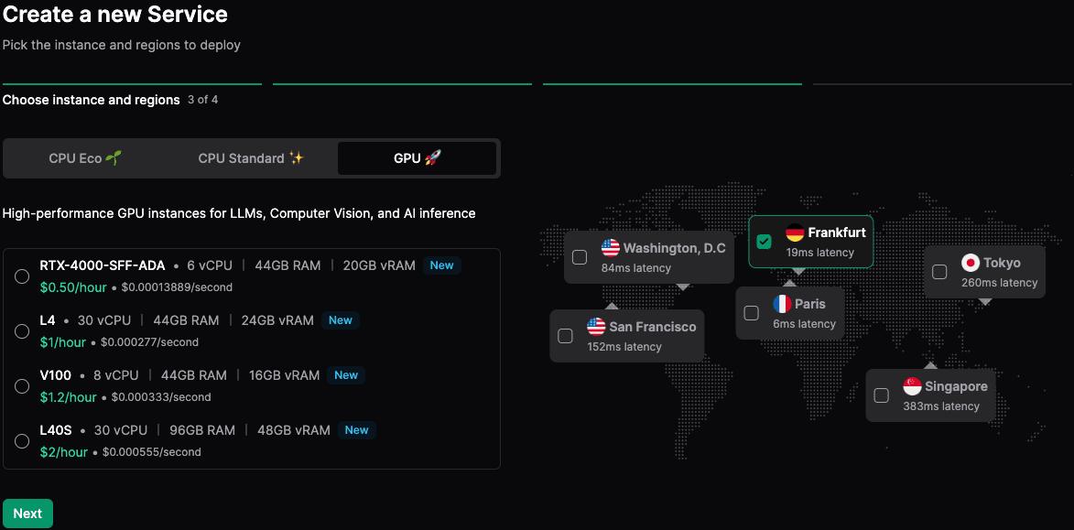This screenshot has height=530, width=1074.
Task: Select the L40S GPU instance
Action: click(22, 441)
